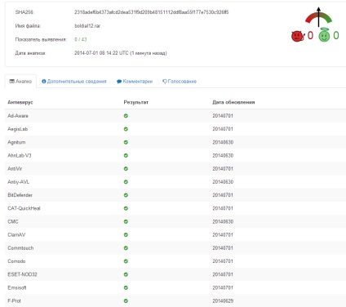Viewport: 346px width, 307px height.
Task: Click the green check icon for Commtouch
Action: (x=126, y=248)
